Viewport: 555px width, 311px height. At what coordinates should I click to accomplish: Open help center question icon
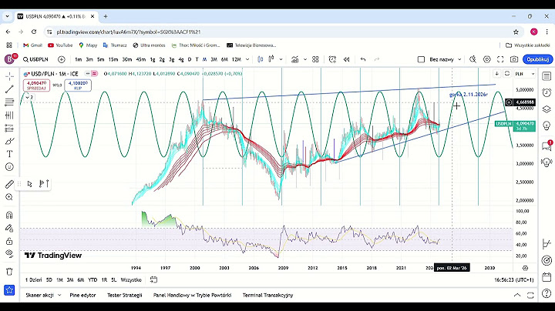tap(547, 293)
